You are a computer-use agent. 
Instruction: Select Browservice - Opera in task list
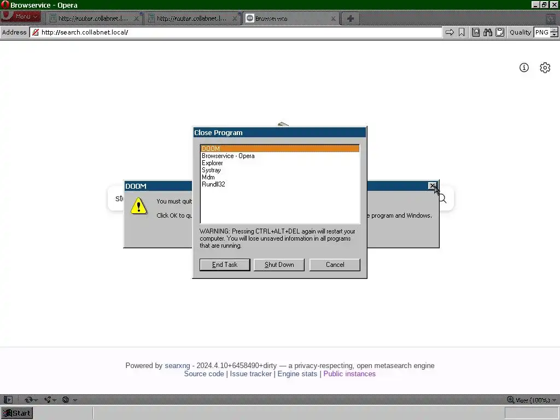[280, 156]
